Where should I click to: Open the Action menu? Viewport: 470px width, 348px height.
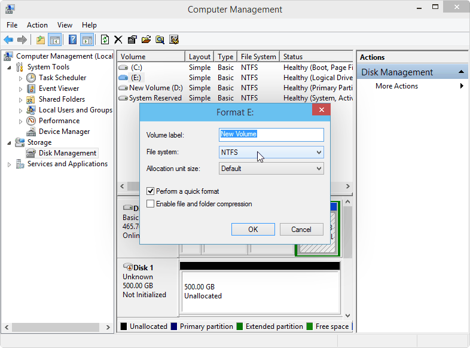tap(37, 25)
